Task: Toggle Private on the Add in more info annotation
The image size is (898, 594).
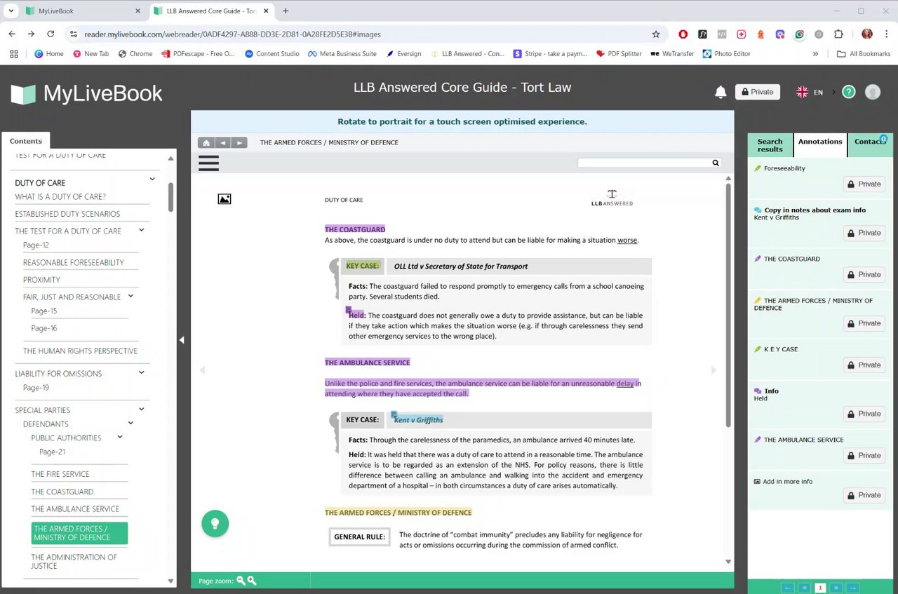Action: click(864, 495)
